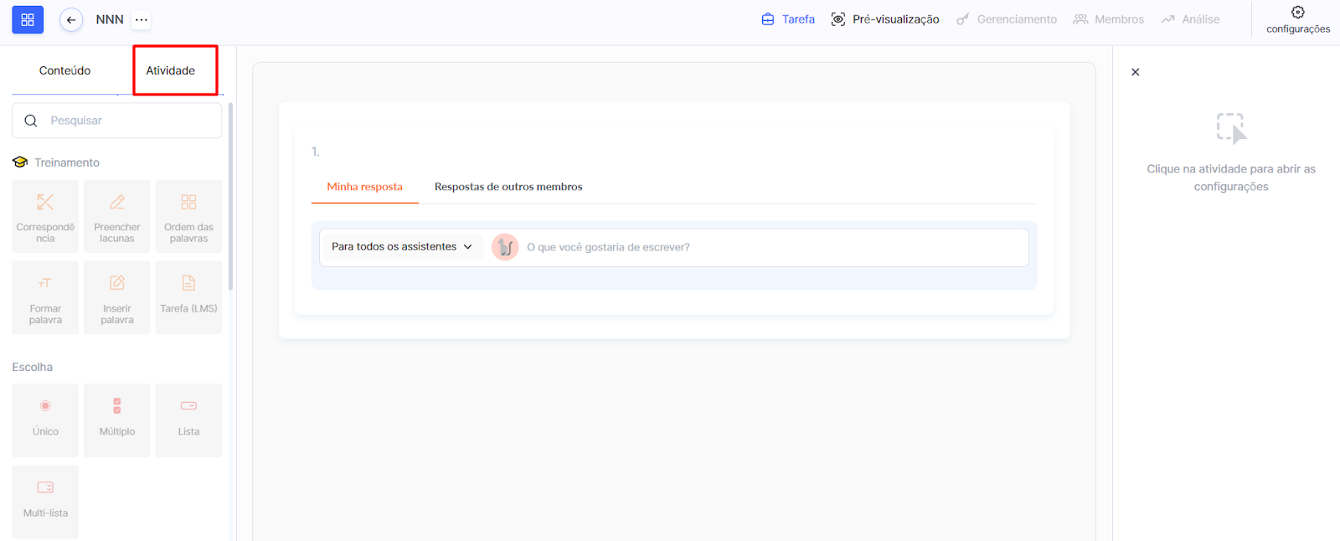Click the Pesquisar search field
The width and height of the screenshot is (1340, 541).
(126, 121)
